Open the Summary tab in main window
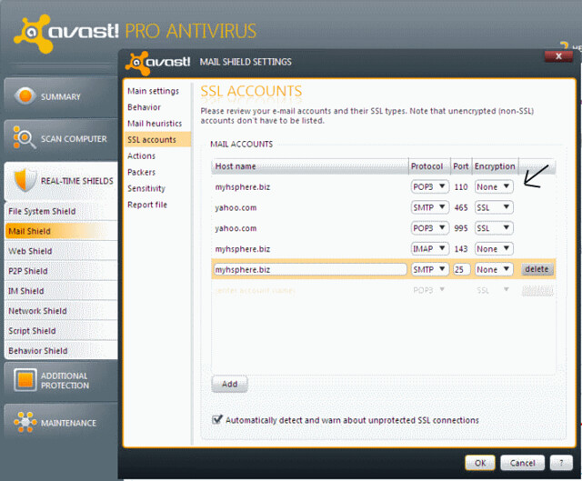This screenshot has width=582, height=481. point(61,96)
